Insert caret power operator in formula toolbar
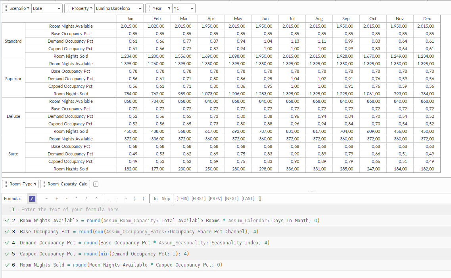This screenshot has width=451, height=278. [96, 199]
